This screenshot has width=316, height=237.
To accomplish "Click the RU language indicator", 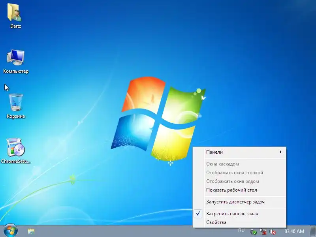I will (241, 230).
